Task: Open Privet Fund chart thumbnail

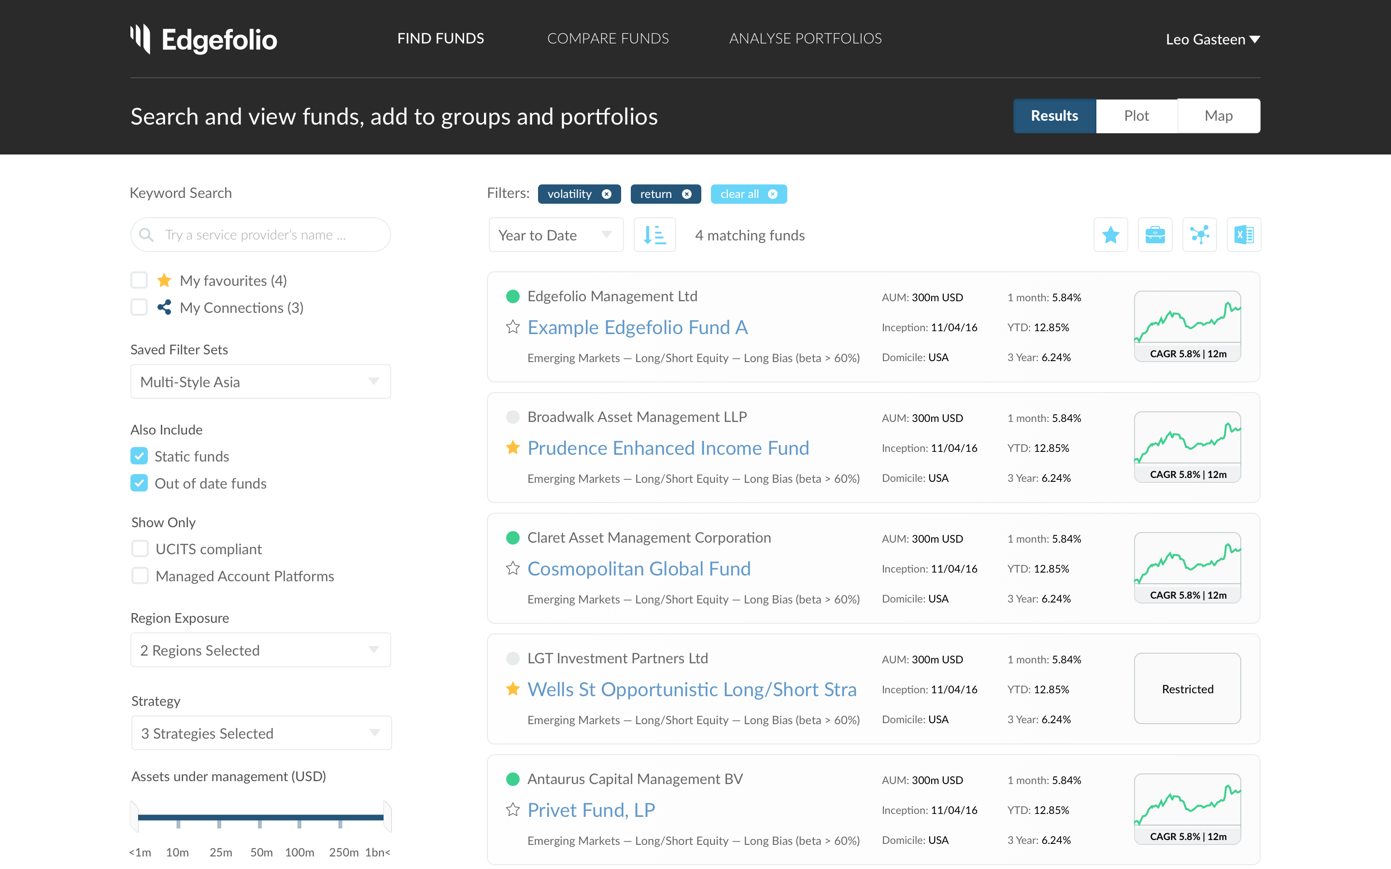Action: coord(1188,809)
